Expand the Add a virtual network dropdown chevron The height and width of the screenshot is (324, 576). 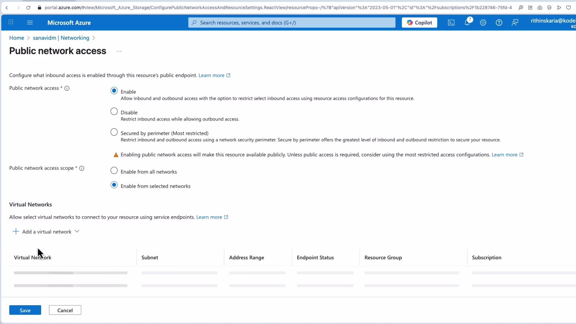(77, 231)
